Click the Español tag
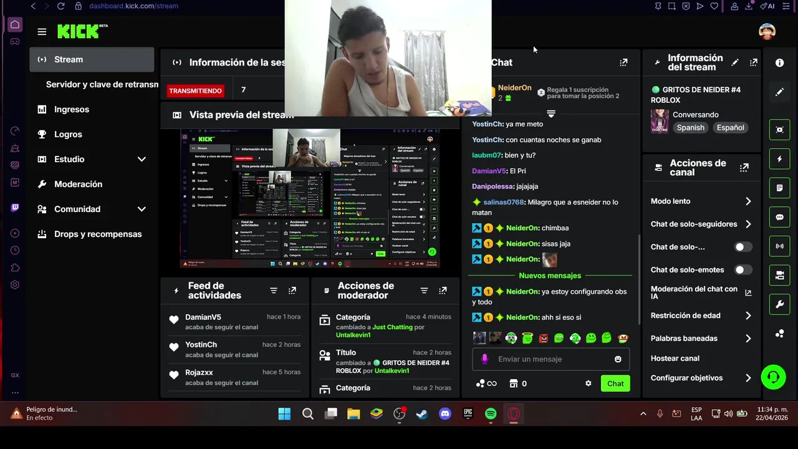Image resolution: width=798 pixels, height=449 pixels. point(730,128)
